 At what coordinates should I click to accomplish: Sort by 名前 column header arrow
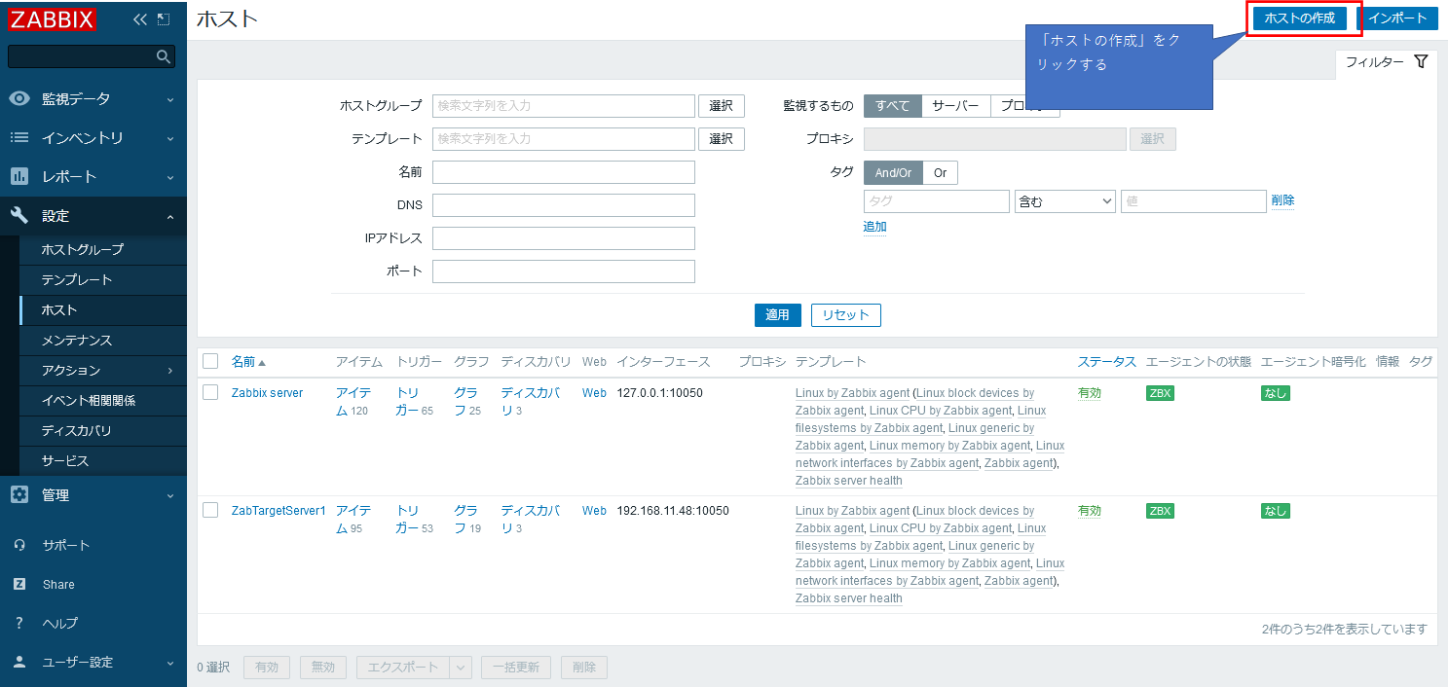tap(262, 362)
